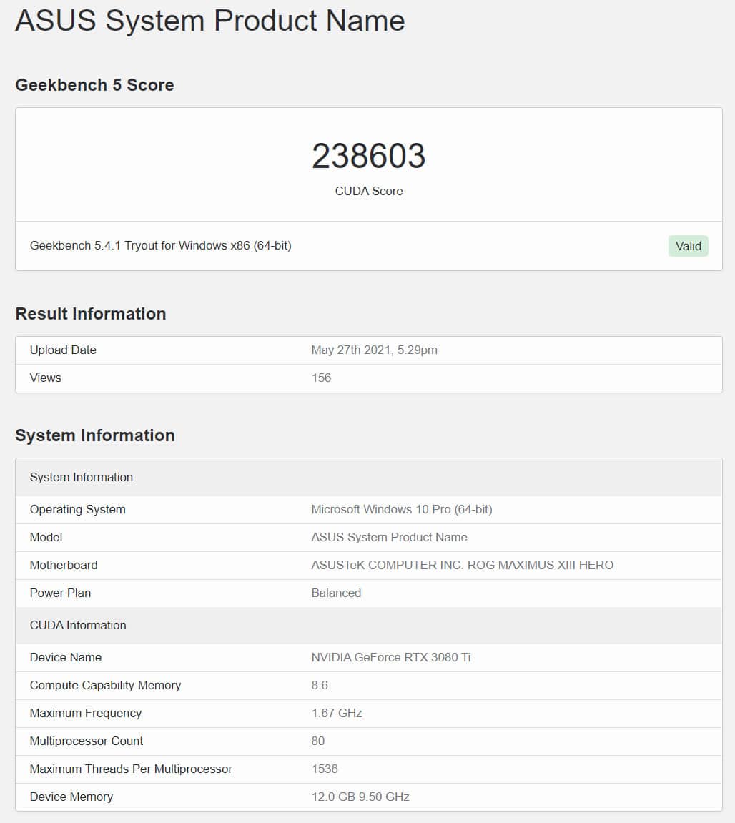Click the ASUS System Product Name title
This screenshot has height=823, width=735.
[x=210, y=21]
